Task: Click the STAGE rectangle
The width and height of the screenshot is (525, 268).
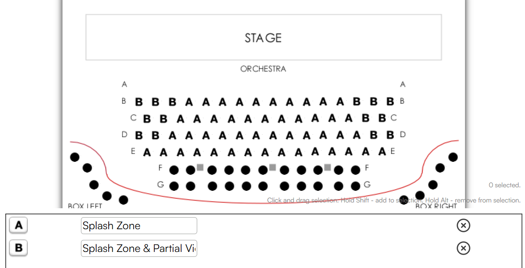Action: (263, 37)
